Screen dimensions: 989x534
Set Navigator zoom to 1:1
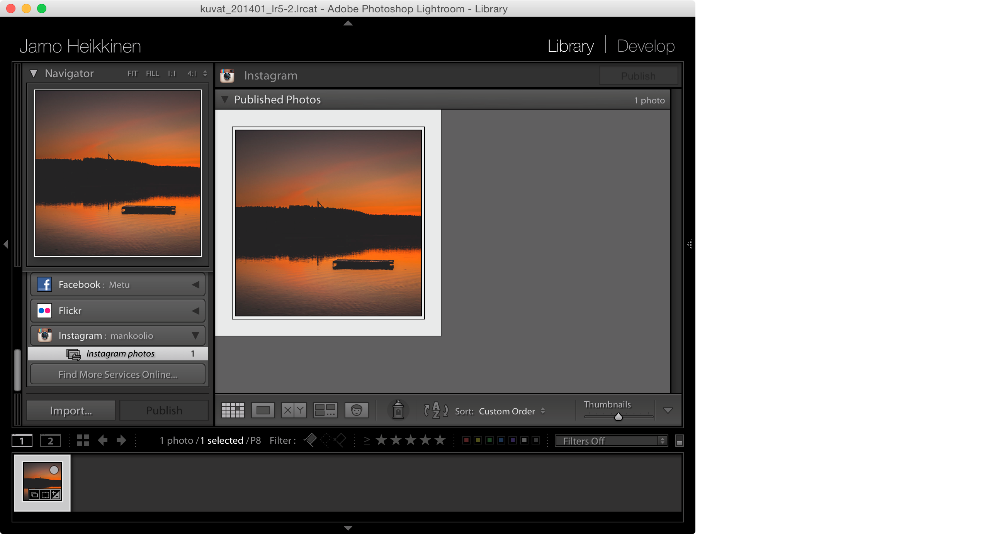click(x=172, y=74)
